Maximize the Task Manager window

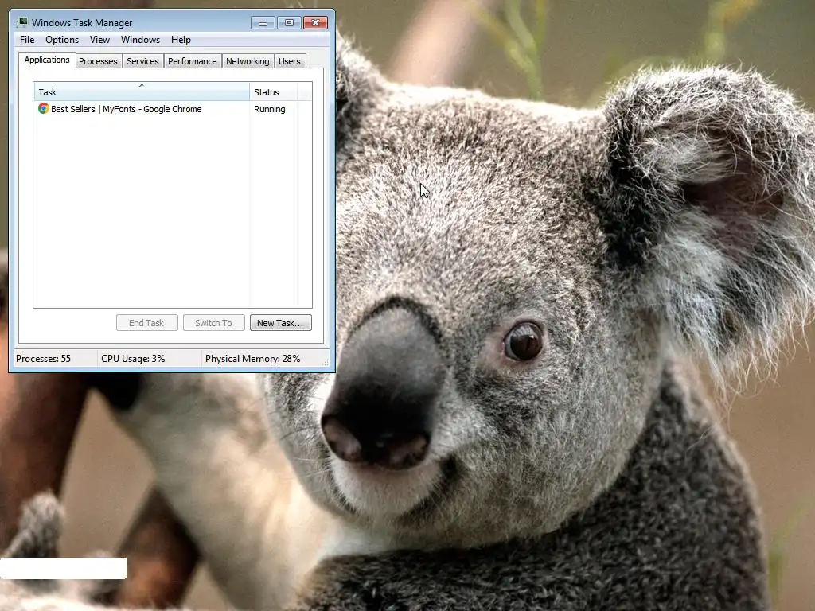[289, 23]
